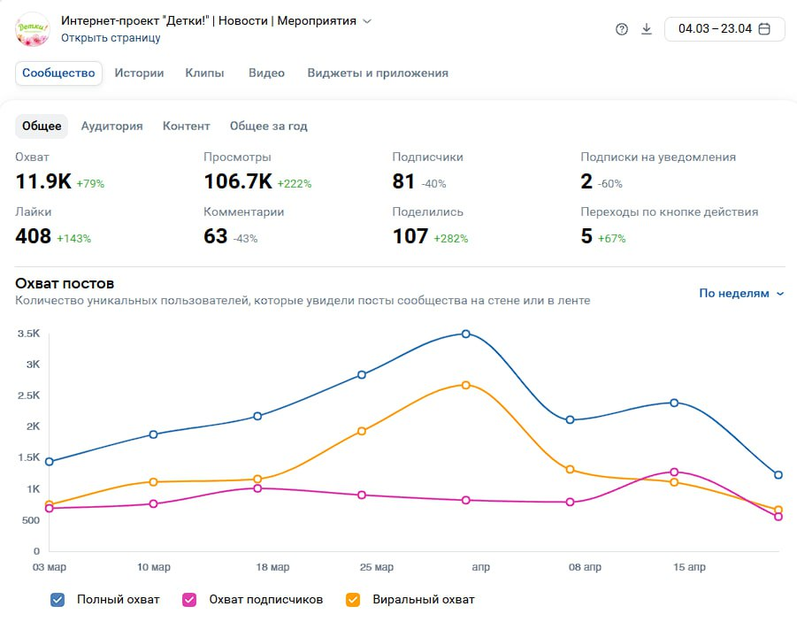
Task: Click the blue peak data point at апр
Action: coord(466,334)
